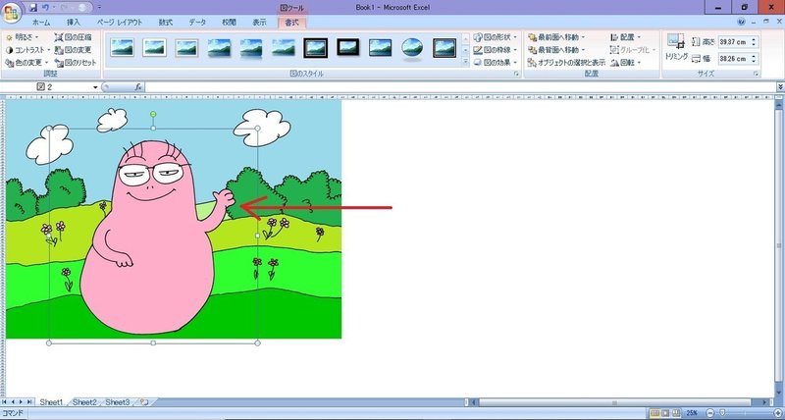
Task: Switch to the 校閲 tab
Action: 229,23
